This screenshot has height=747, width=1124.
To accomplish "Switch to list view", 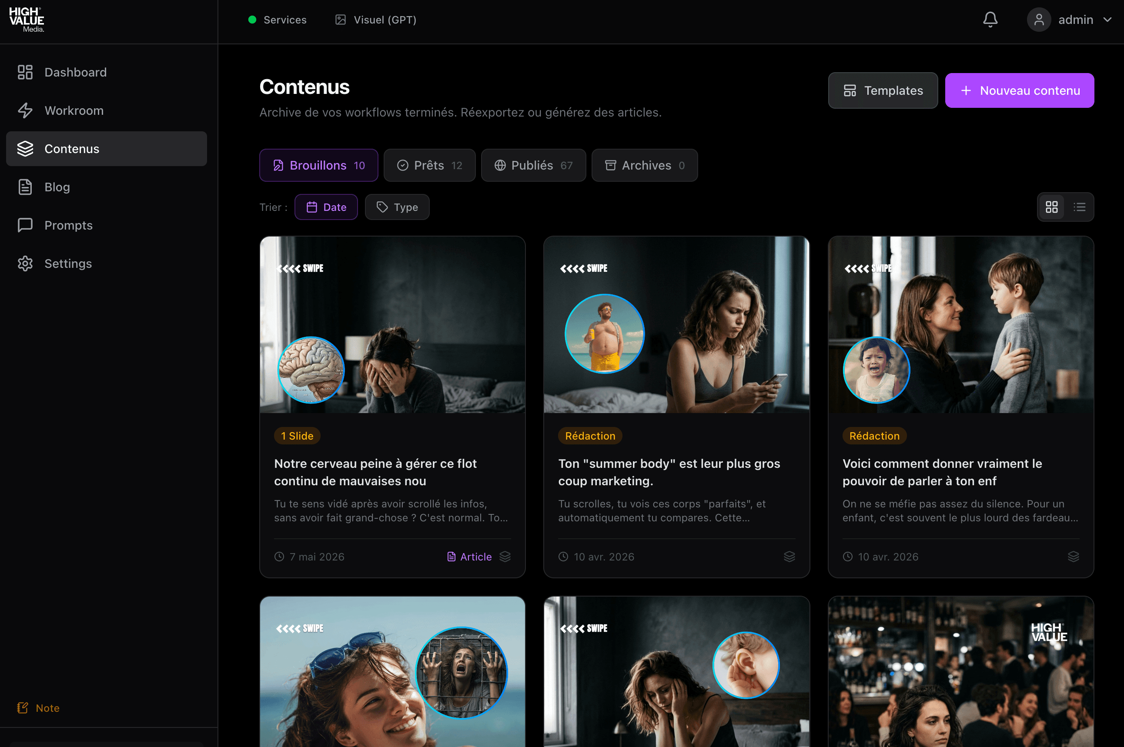I will (1079, 207).
